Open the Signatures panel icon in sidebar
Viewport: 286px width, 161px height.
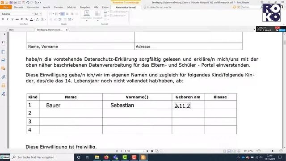tap(4, 94)
